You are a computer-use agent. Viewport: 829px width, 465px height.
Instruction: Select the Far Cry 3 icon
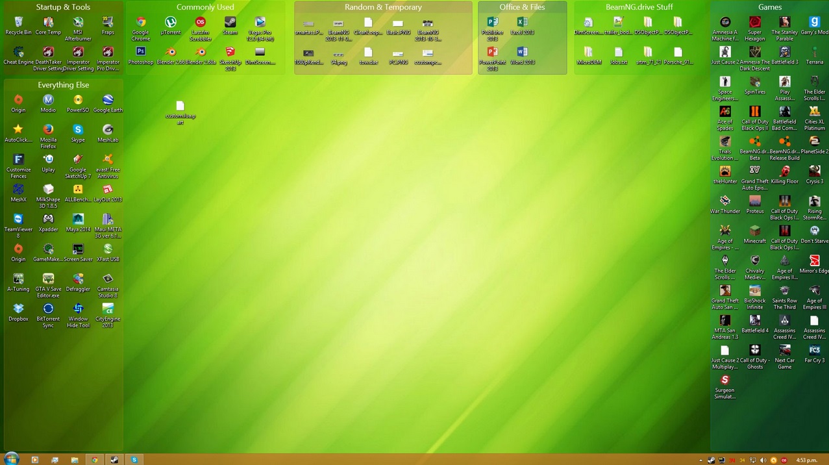(815, 355)
